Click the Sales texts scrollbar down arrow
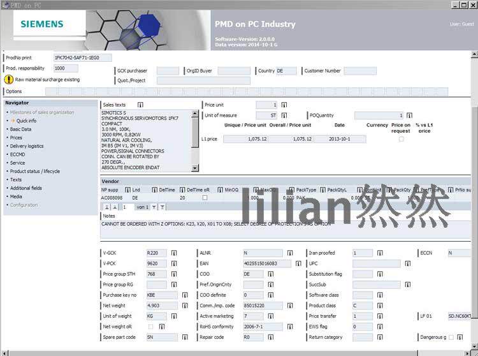Image resolution: width=478 pixels, height=356 pixels. [195, 168]
